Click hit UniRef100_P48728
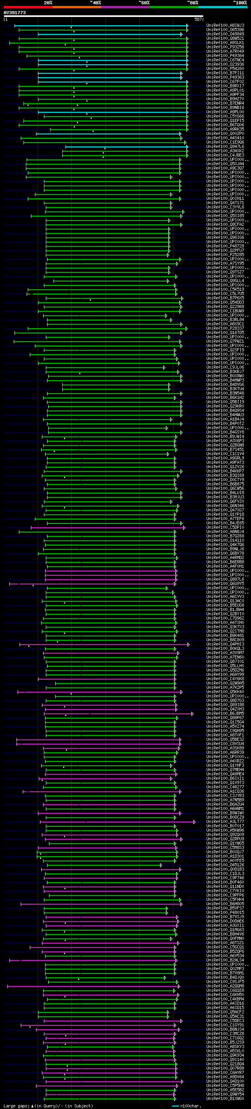 [225, 246]
